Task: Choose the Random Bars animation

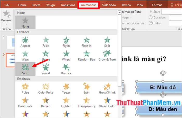Action: coord(87,55)
